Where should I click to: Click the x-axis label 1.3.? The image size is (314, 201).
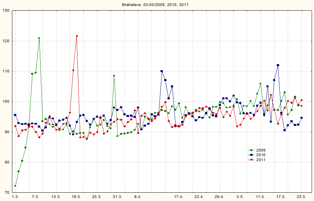pyautogui.click(x=15, y=197)
